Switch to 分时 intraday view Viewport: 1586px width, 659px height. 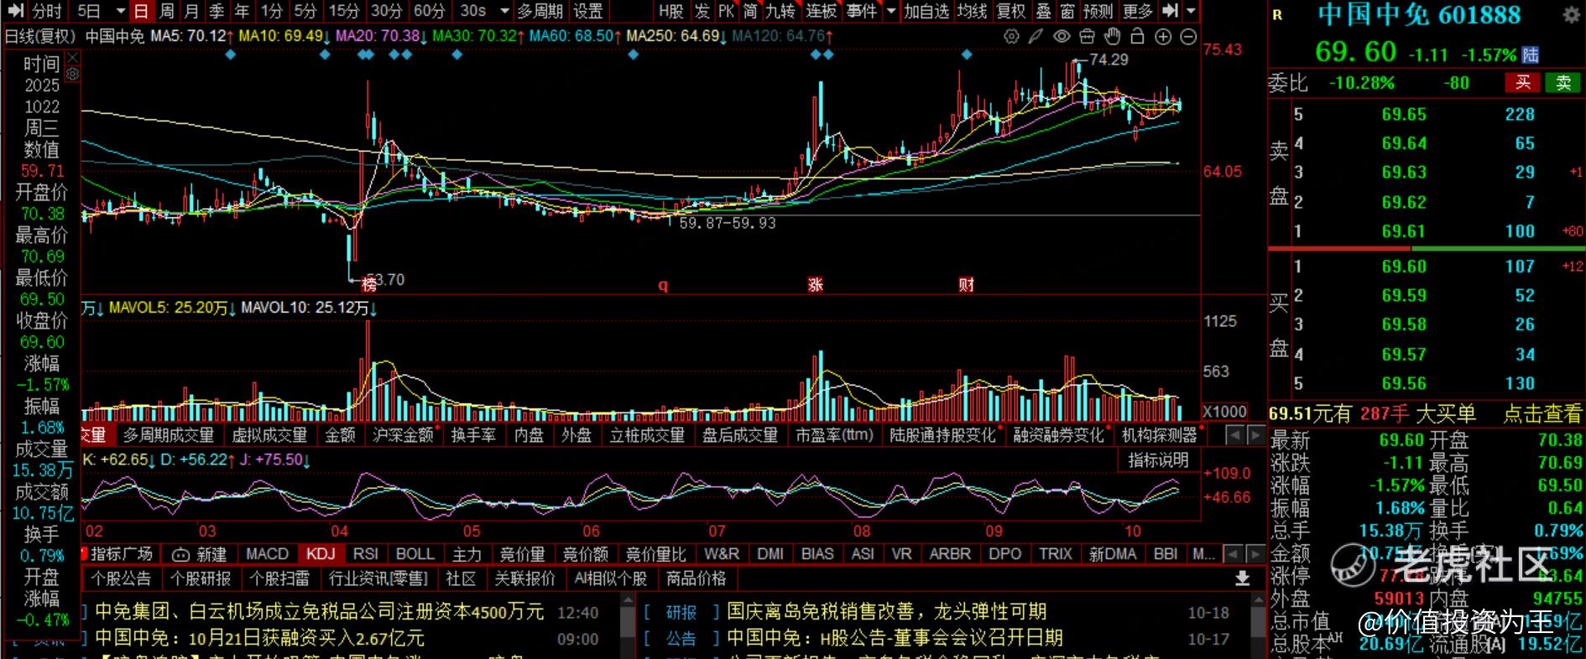[x=47, y=11]
